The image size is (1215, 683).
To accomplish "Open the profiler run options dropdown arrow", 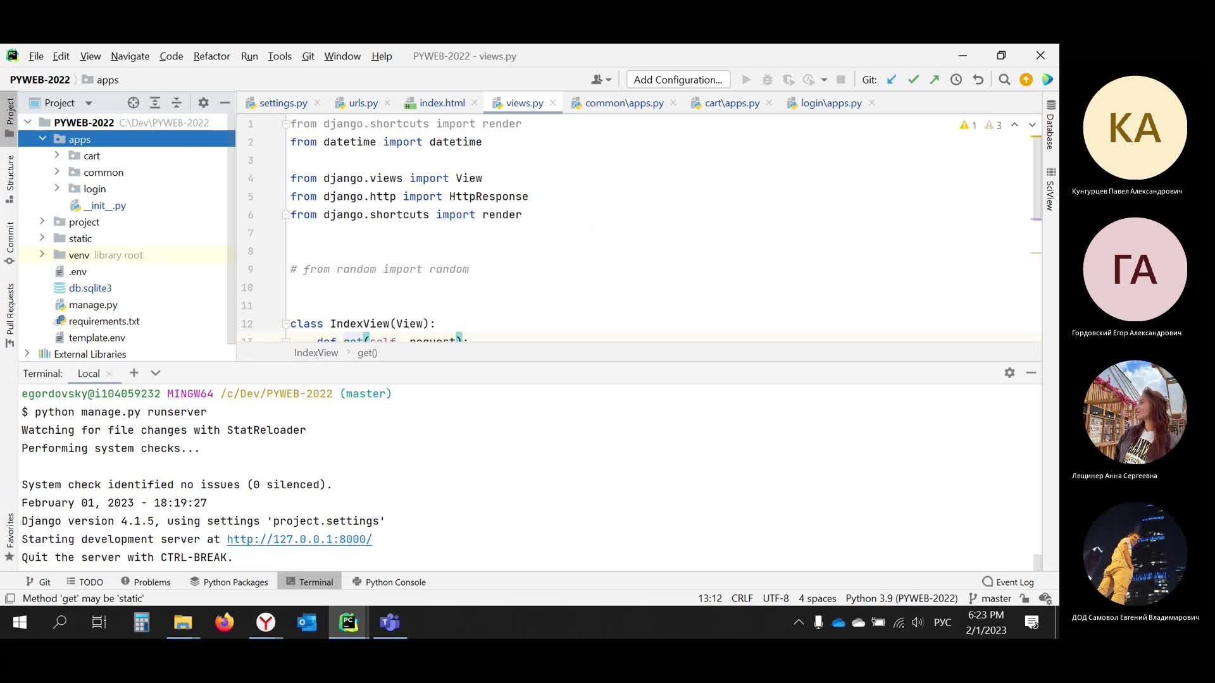I will coord(824,80).
